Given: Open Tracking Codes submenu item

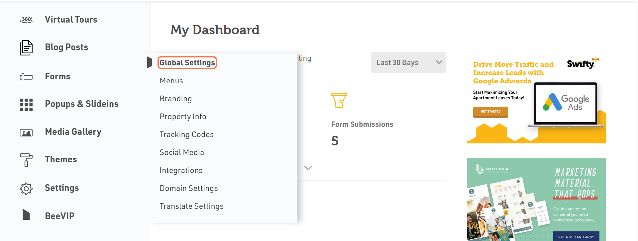Looking at the screenshot, I should (x=186, y=134).
